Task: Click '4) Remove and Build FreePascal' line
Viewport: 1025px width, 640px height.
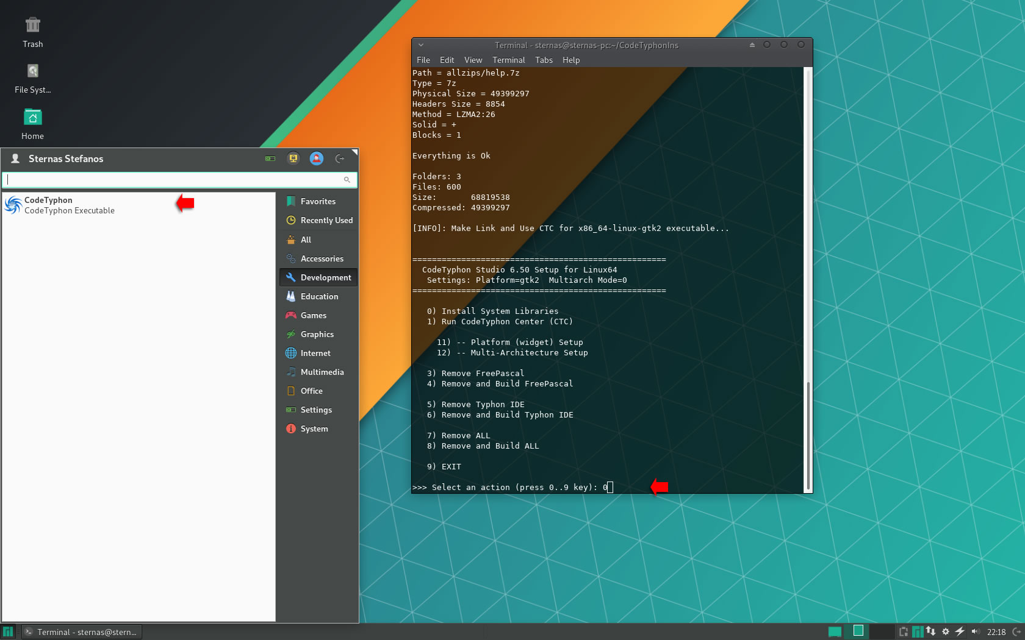Action: click(x=500, y=383)
